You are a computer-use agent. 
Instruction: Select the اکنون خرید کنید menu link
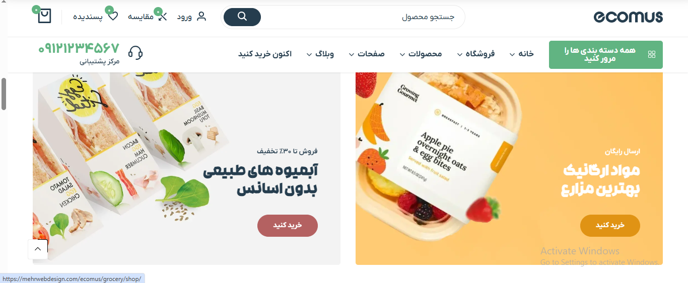(265, 54)
